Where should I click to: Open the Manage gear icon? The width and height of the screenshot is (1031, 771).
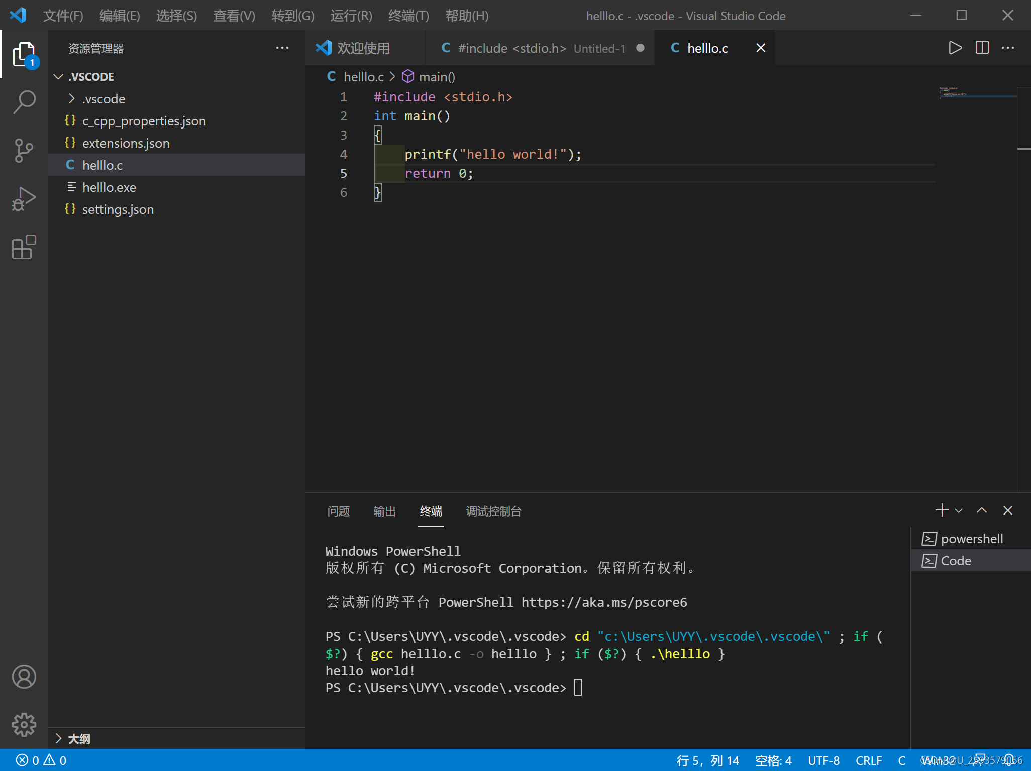(24, 725)
